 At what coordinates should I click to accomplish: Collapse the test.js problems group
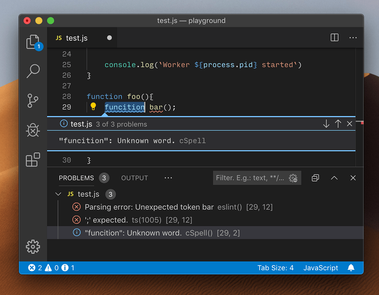pos(58,194)
